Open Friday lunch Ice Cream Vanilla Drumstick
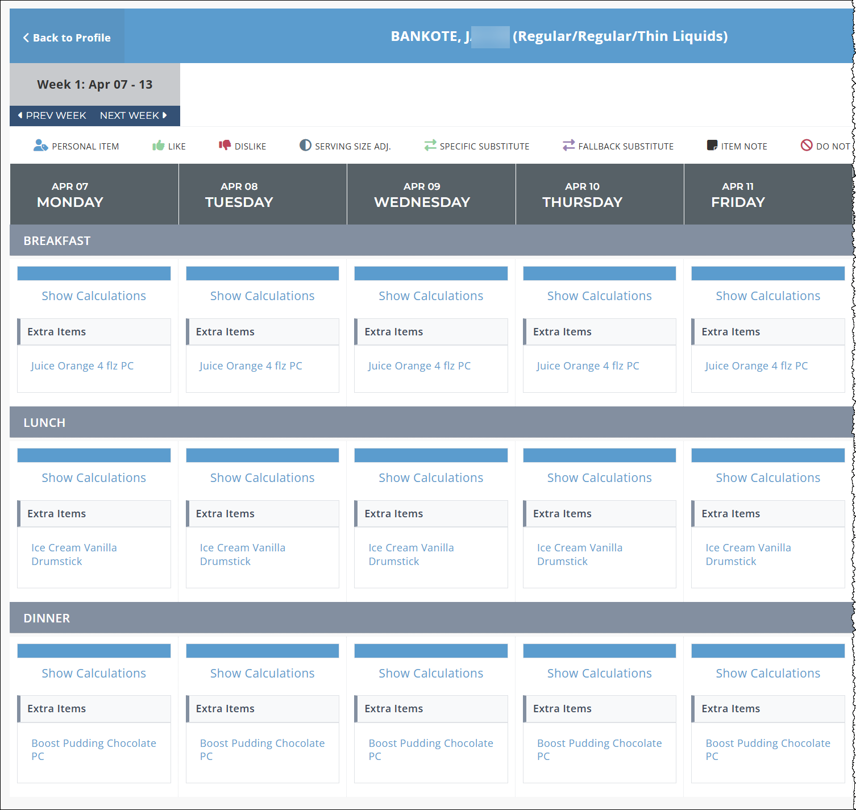Image resolution: width=856 pixels, height=810 pixels. 749,555
